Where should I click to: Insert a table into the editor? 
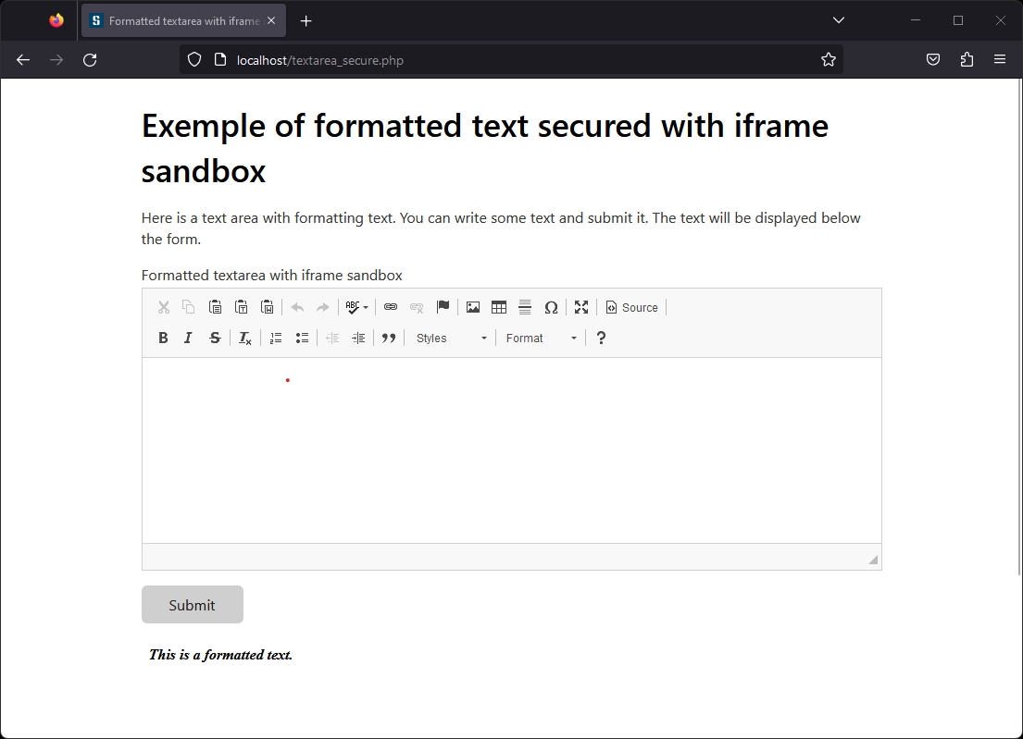tap(499, 308)
